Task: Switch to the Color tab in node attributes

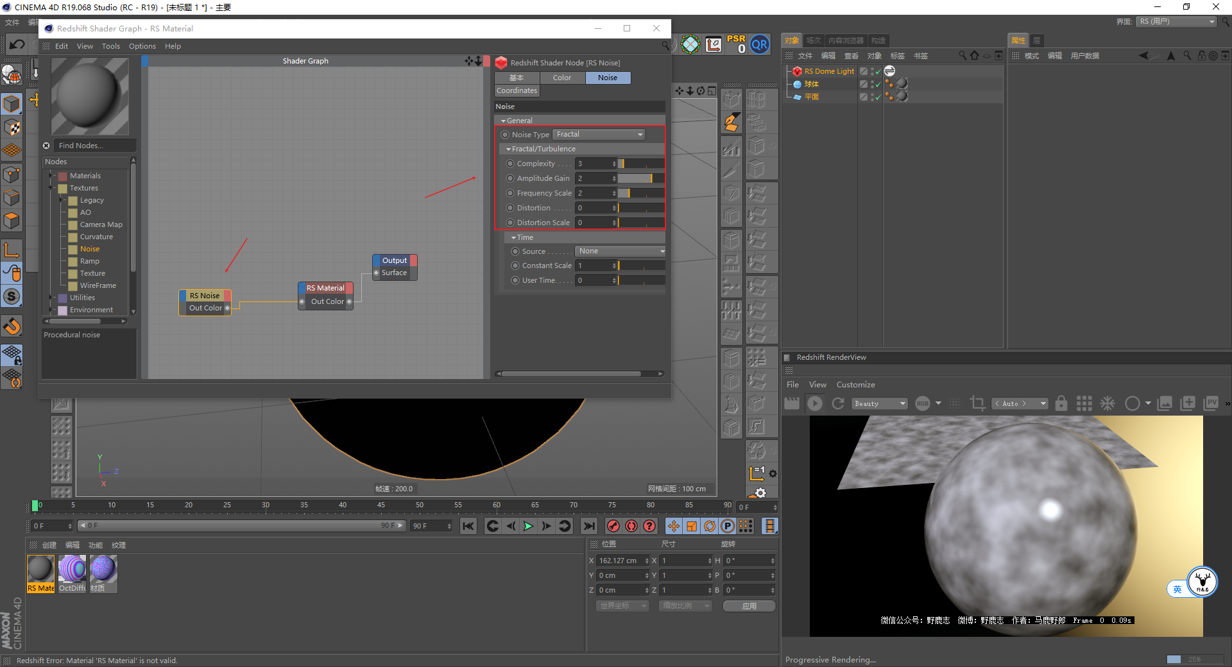Action: 561,78
